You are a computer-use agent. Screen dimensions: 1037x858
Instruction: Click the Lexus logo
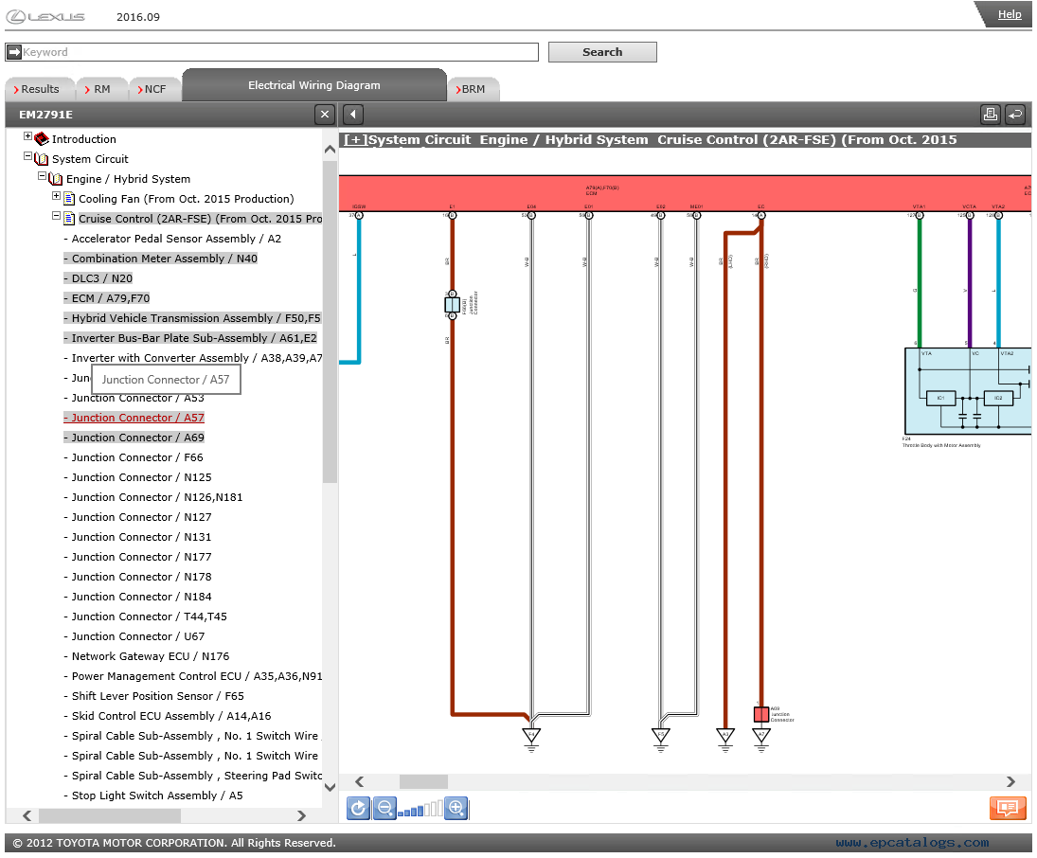[x=45, y=16]
